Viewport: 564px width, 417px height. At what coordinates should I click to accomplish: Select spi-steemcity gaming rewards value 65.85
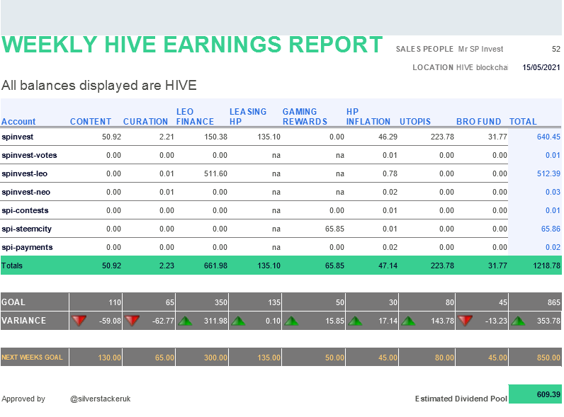[x=334, y=229]
